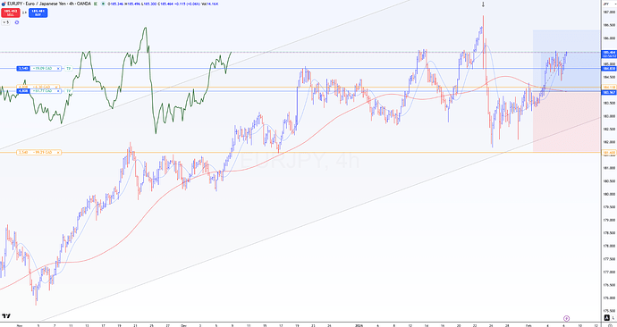The height and width of the screenshot is (327, 617).
Task: Collapse the indicator legend with the 5 arrow
Action: point(5,22)
